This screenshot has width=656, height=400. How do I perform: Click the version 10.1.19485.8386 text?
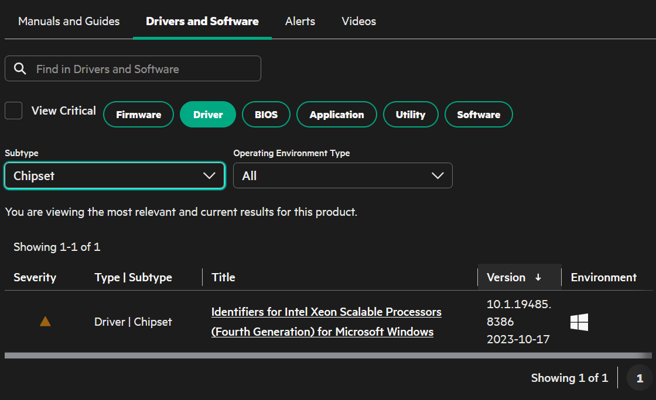[519, 313]
